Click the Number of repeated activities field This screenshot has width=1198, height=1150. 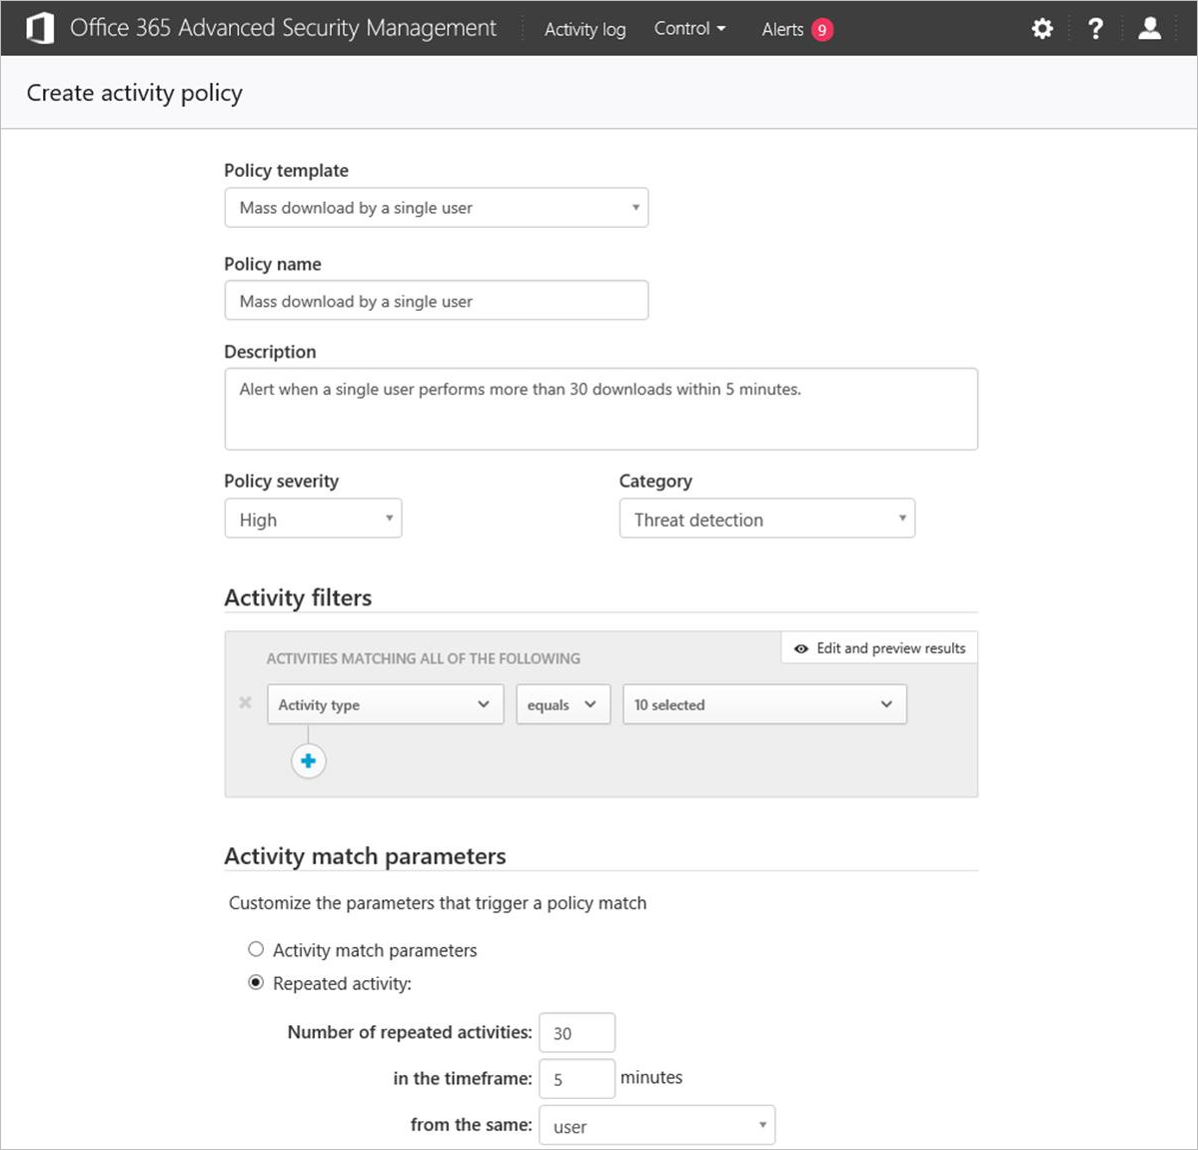pyautogui.click(x=577, y=1033)
